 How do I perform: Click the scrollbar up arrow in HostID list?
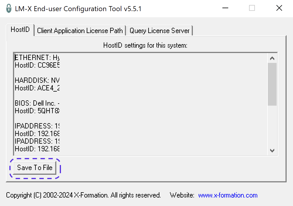pos(272,58)
